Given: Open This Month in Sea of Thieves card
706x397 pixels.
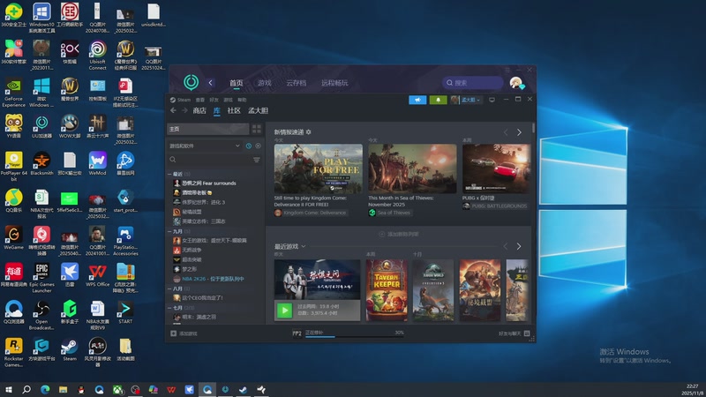Looking at the screenshot, I should pyautogui.click(x=412, y=169).
